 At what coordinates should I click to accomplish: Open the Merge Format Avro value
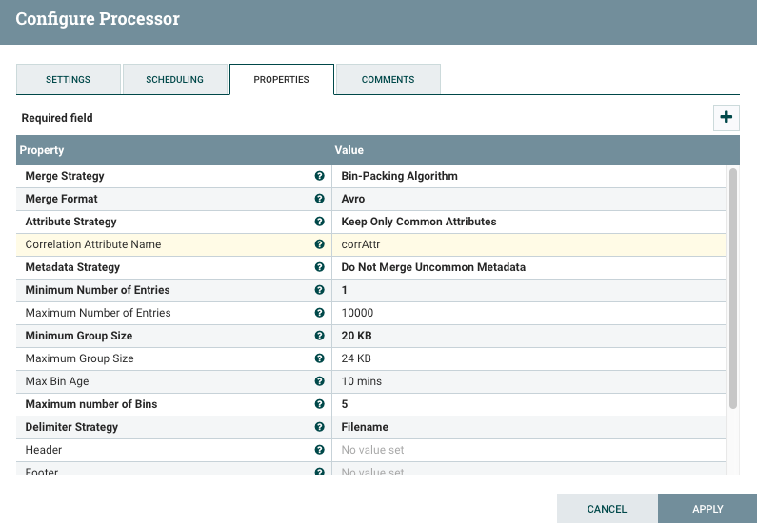tap(488, 199)
